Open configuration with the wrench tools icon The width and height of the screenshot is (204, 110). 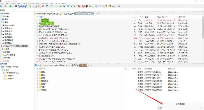[119, 6]
